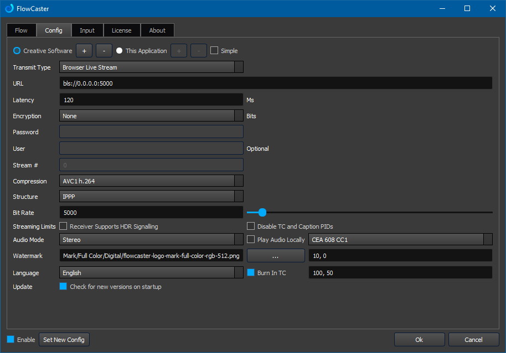506x353 pixels.
Task: Open the Transmit Type dropdown
Action: (x=151, y=67)
